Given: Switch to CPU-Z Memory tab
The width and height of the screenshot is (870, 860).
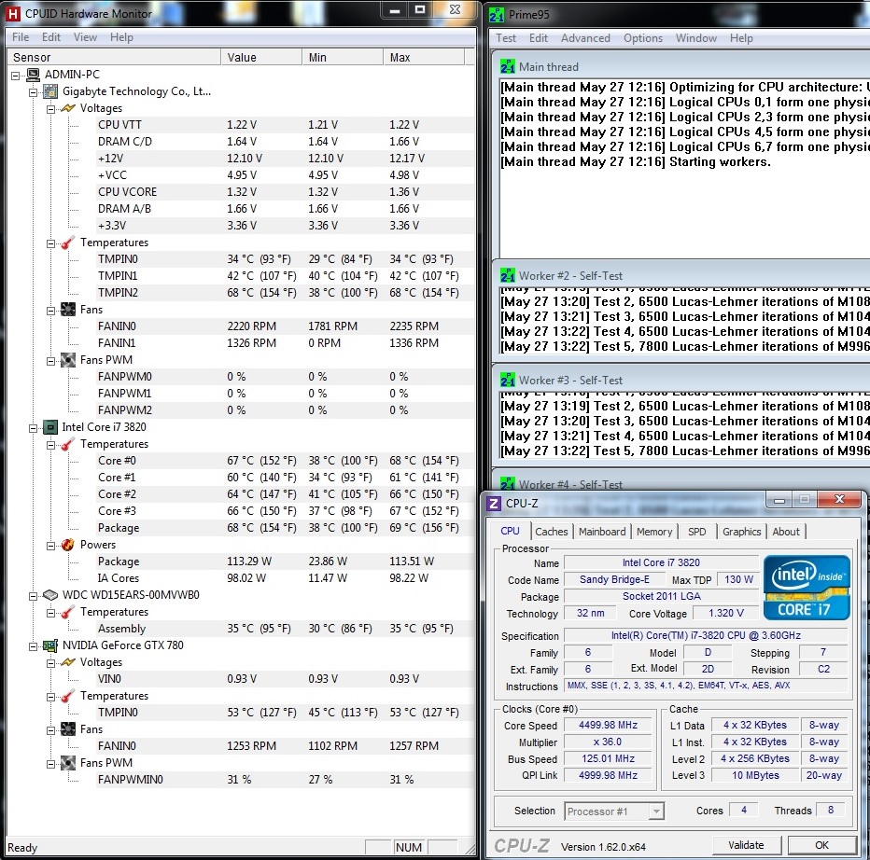Looking at the screenshot, I should coord(654,532).
